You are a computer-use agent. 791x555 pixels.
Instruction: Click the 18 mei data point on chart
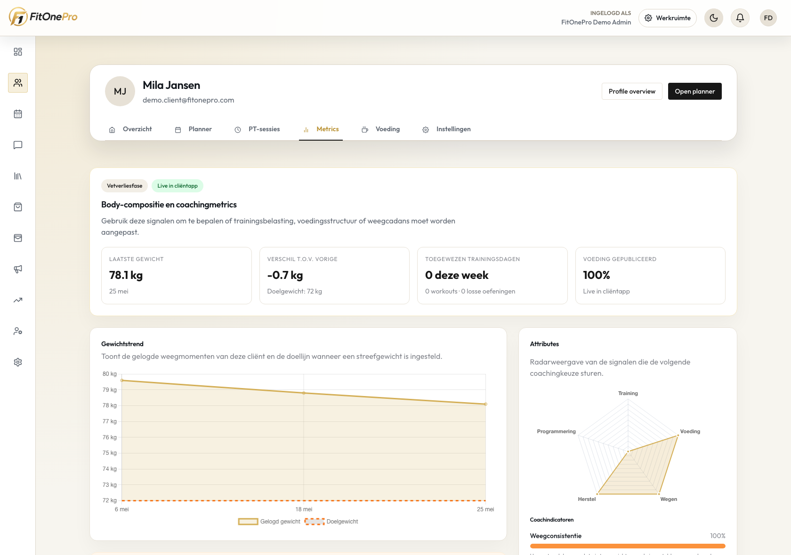click(x=304, y=393)
